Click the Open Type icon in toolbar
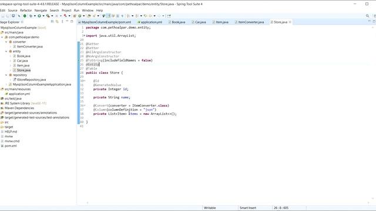 (89, 16)
